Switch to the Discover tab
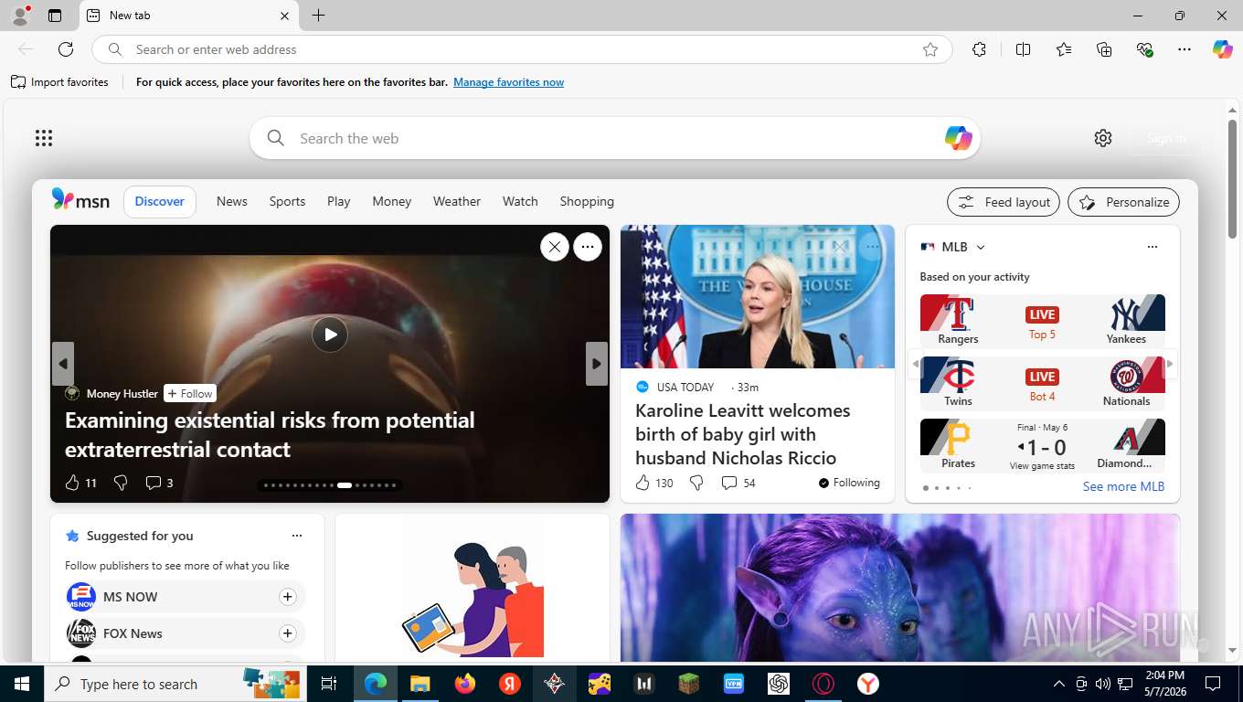1243x702 pixels. [160, 201]
